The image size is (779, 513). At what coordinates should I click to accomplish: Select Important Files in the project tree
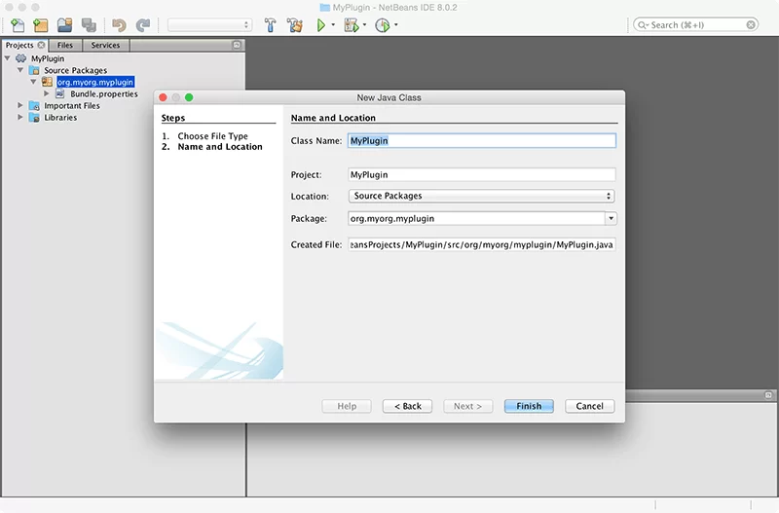71,106
